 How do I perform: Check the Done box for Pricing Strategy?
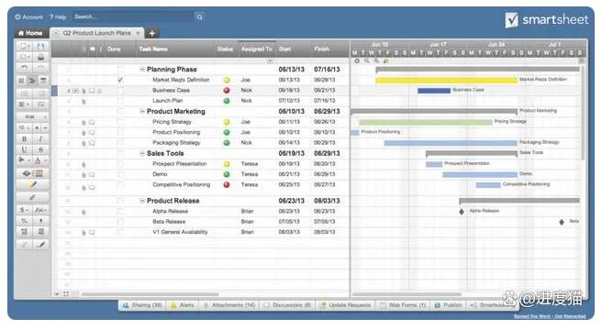pos(120,122)
